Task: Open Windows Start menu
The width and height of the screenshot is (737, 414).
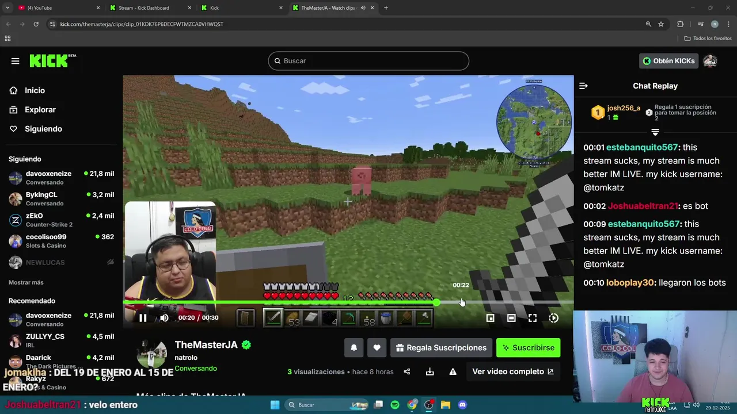Action: click(275, 405)
